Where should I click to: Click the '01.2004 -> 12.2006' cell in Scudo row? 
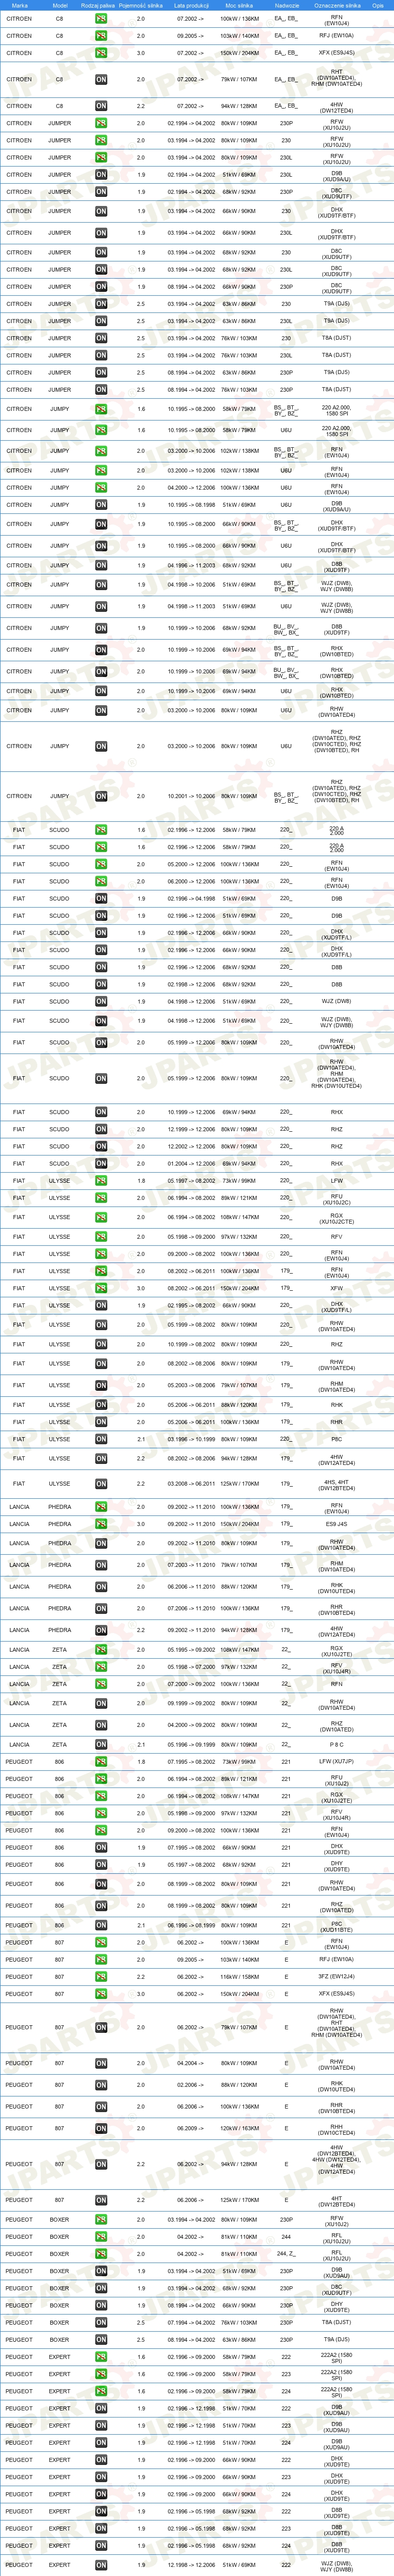190,1163
